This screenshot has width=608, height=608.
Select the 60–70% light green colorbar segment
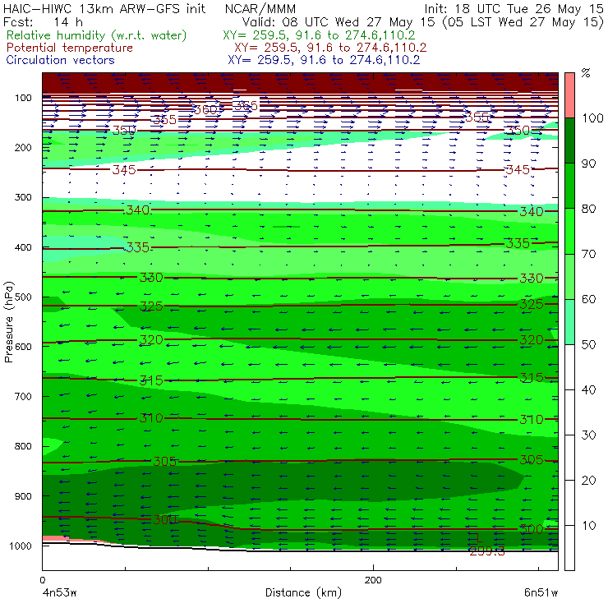tap(569, 276)
